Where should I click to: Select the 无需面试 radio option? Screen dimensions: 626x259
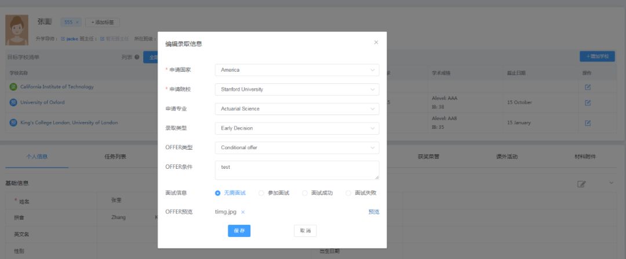218,193
